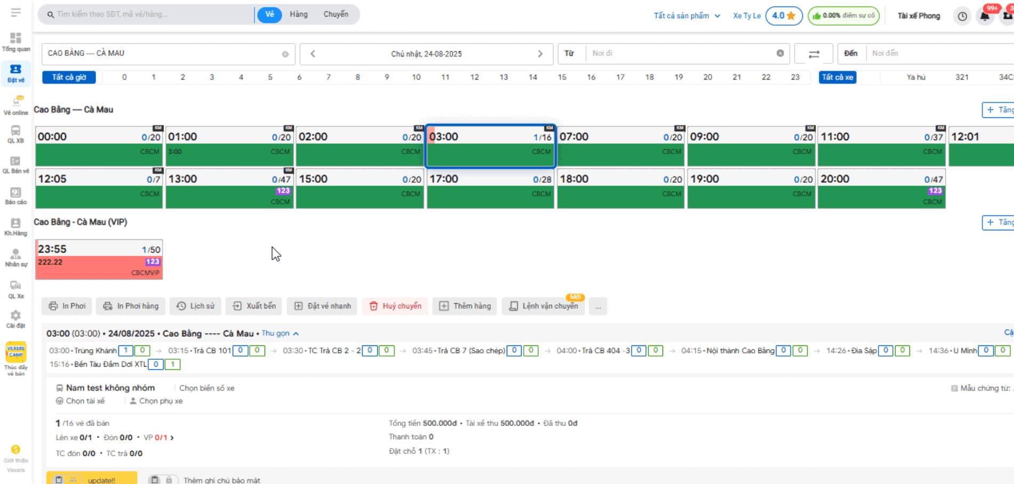Switch search mode to Hàng
This screenshot has width=1014, height=484.
click(298, 14)
